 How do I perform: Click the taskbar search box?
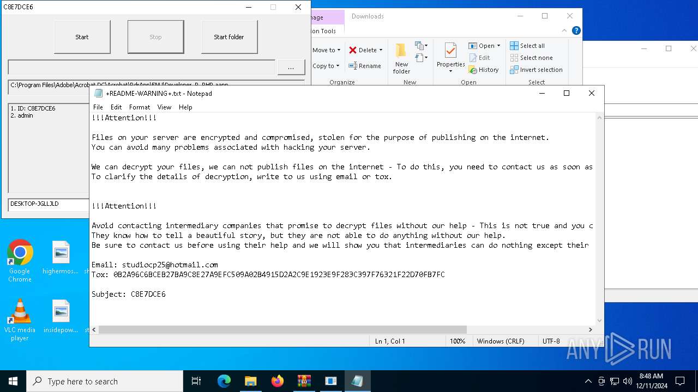[x=105, y=381]
